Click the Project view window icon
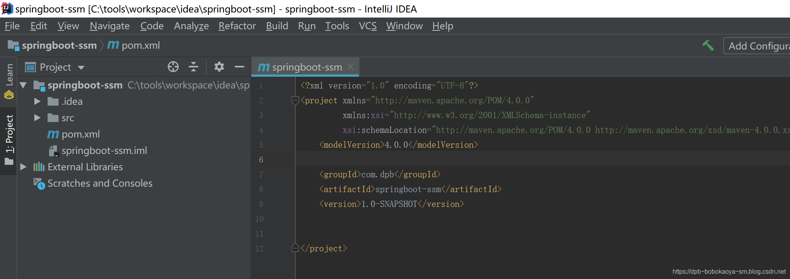 pos(30,67)
